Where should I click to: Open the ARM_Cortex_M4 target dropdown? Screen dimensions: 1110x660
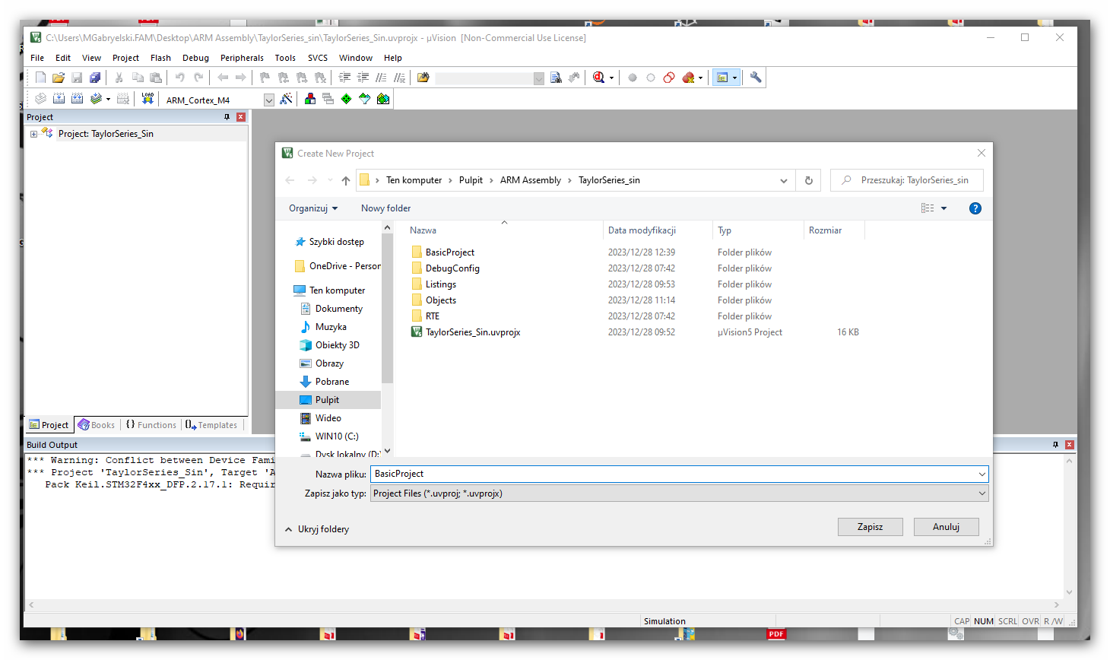[x=268, y=100]
